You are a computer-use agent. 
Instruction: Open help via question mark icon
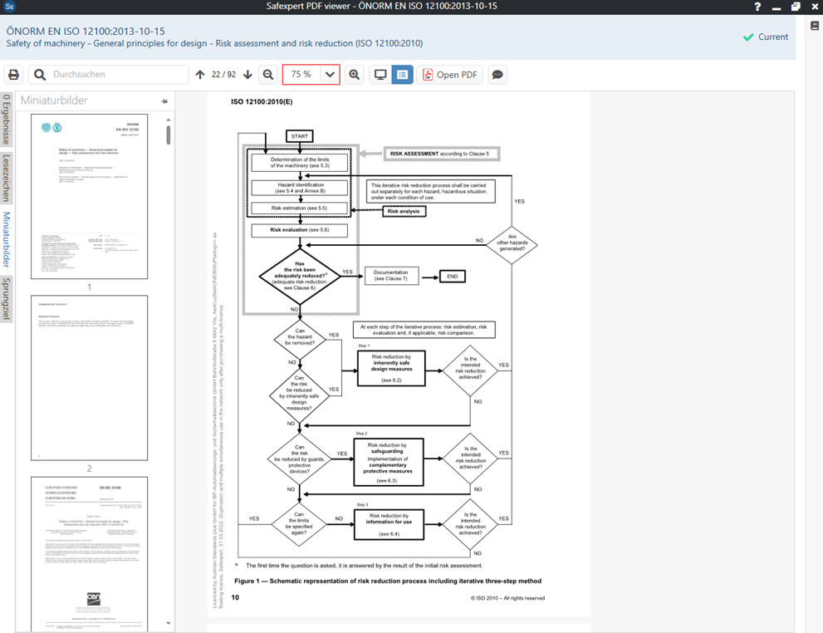(x=757, y=7)
